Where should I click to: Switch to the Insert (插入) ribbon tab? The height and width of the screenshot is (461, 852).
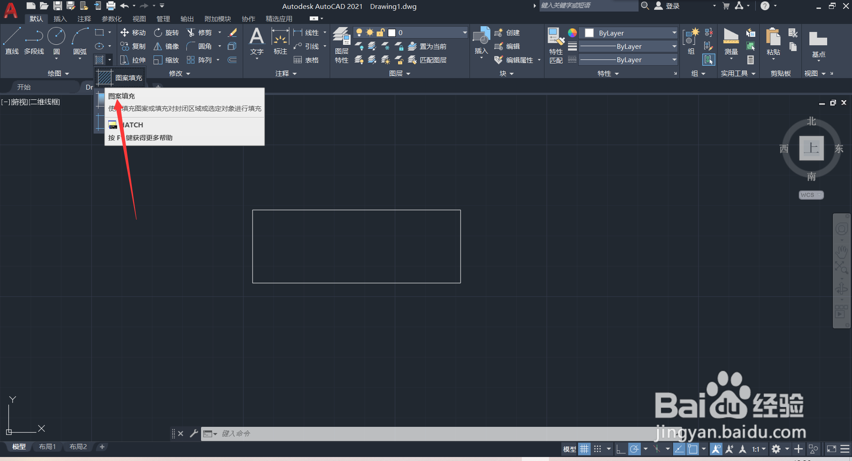click(x=60, y=19)
